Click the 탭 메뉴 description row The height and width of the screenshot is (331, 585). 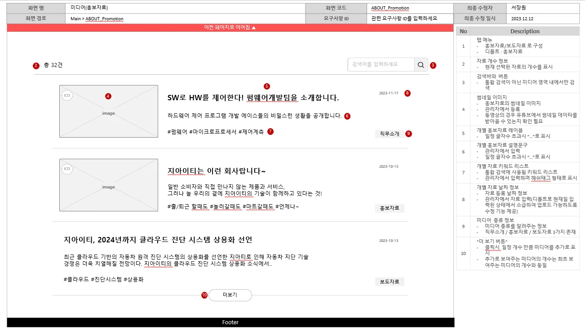518,46
